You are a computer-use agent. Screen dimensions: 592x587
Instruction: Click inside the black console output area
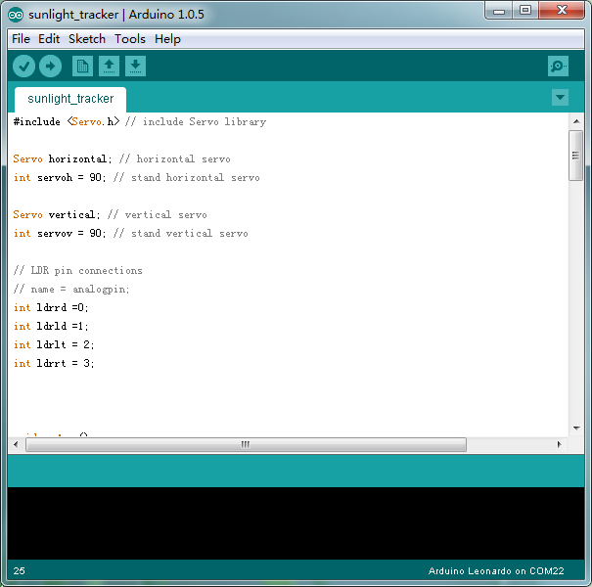point(296,523)
